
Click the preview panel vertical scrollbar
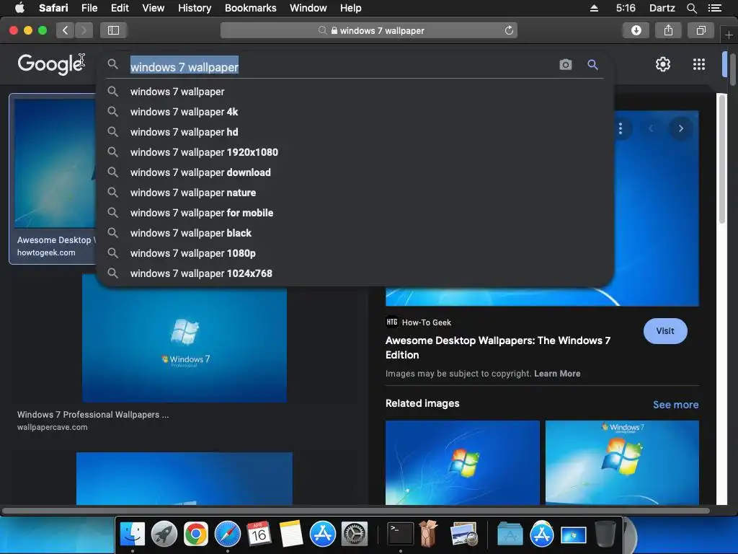pyautogui.click(x=722, y=158)
